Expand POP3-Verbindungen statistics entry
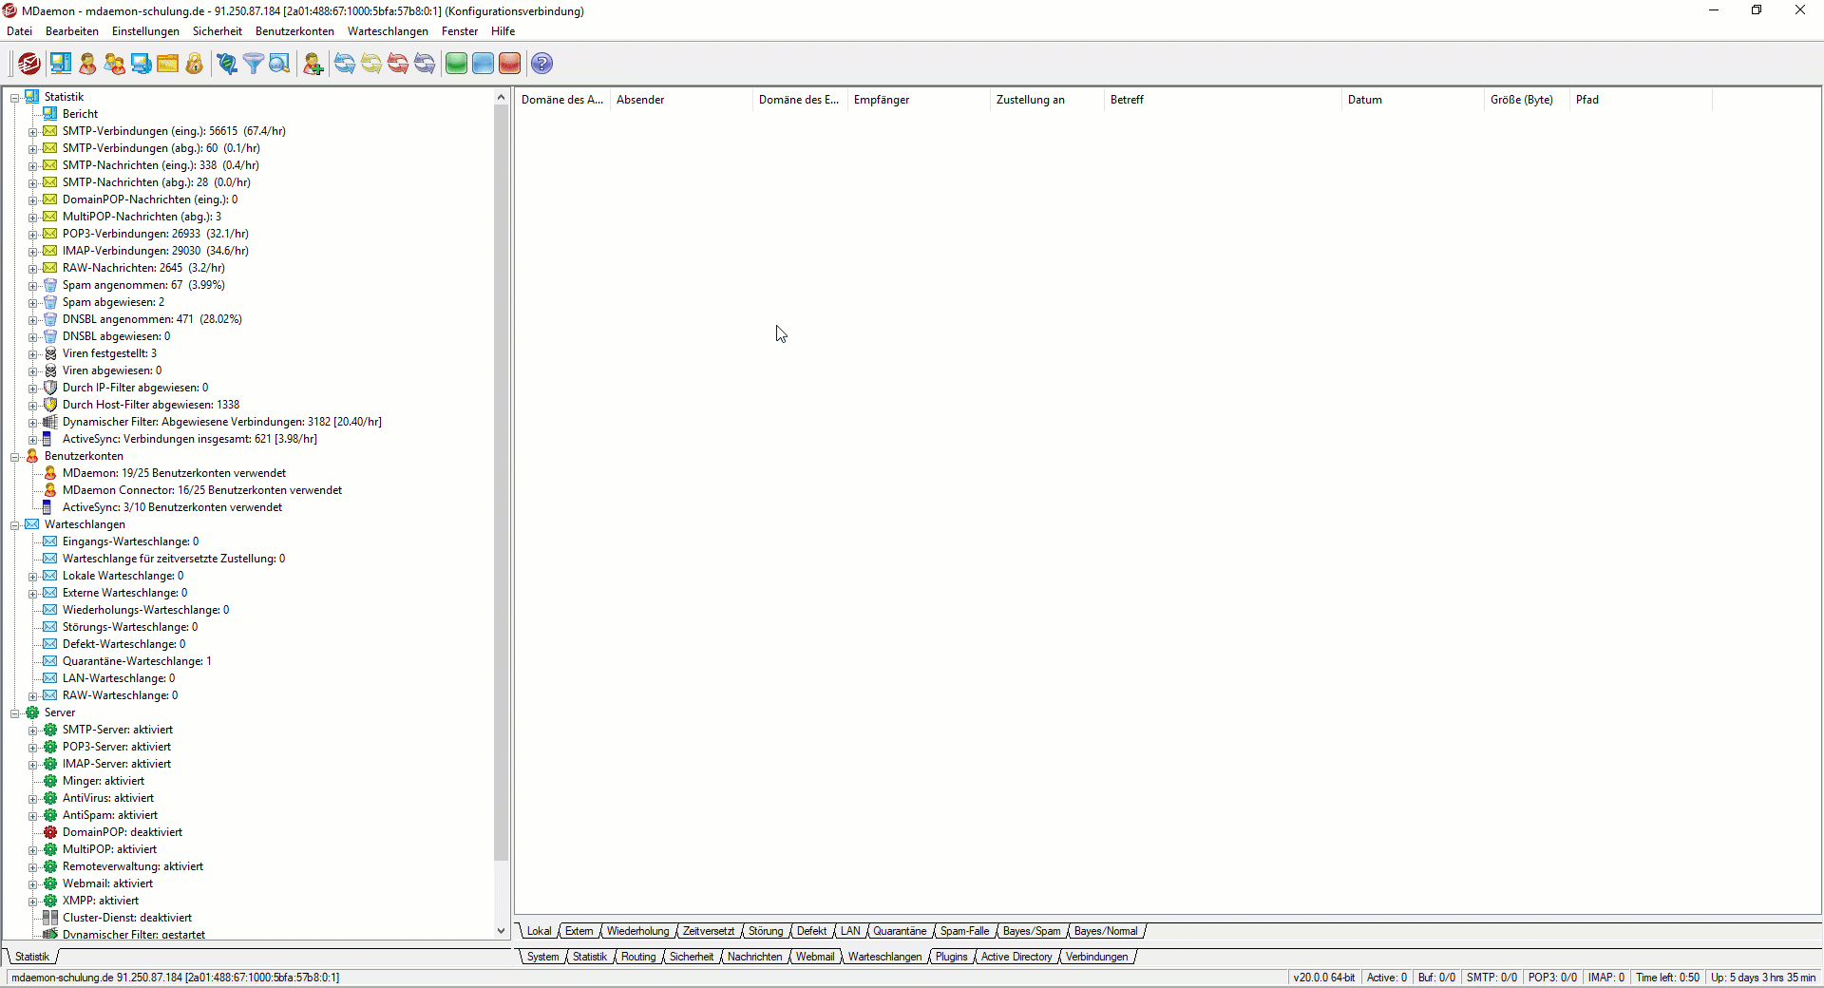 pos(33,235)
